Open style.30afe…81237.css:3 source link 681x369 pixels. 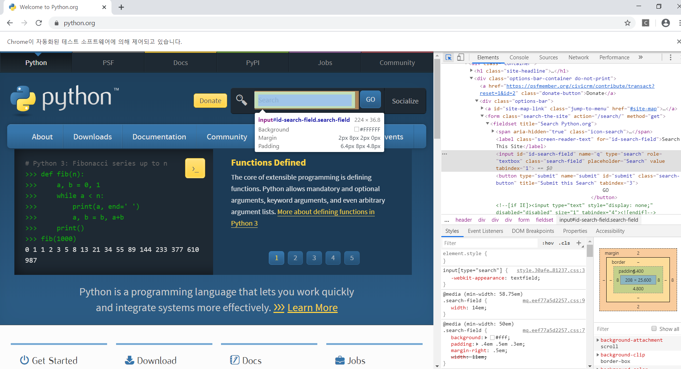551,270
